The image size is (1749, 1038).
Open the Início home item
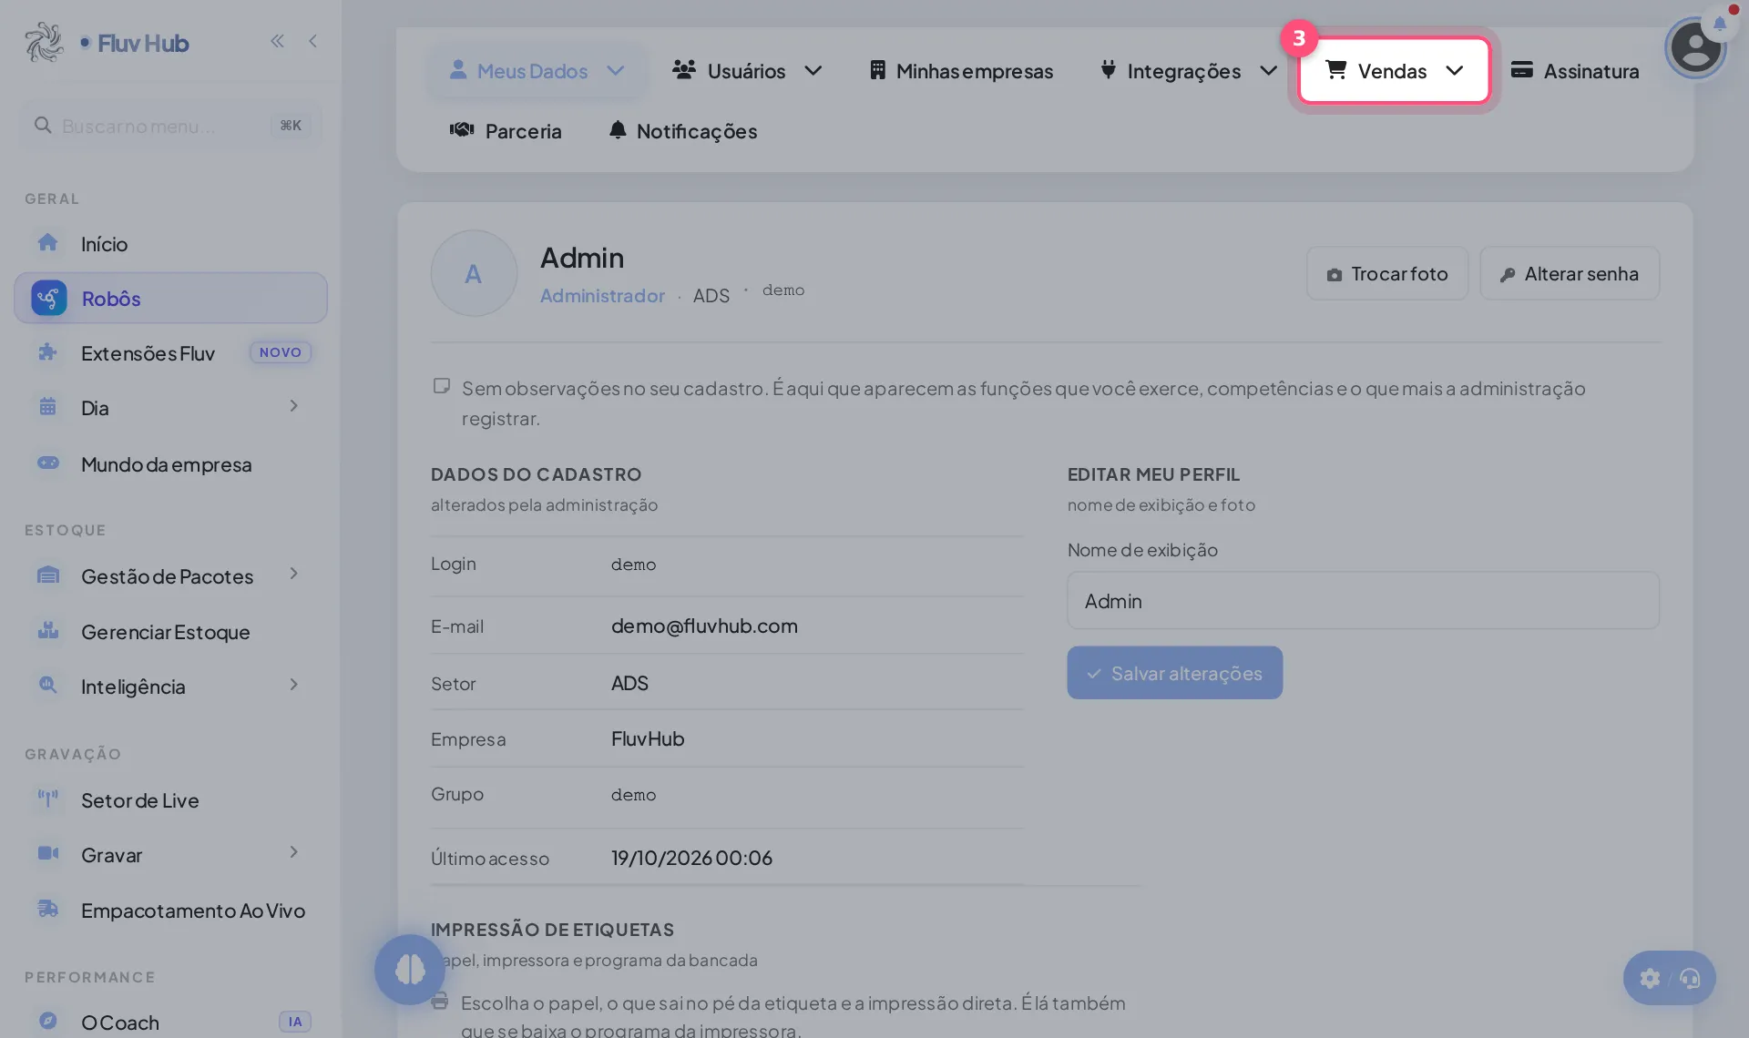click(170, 243)
